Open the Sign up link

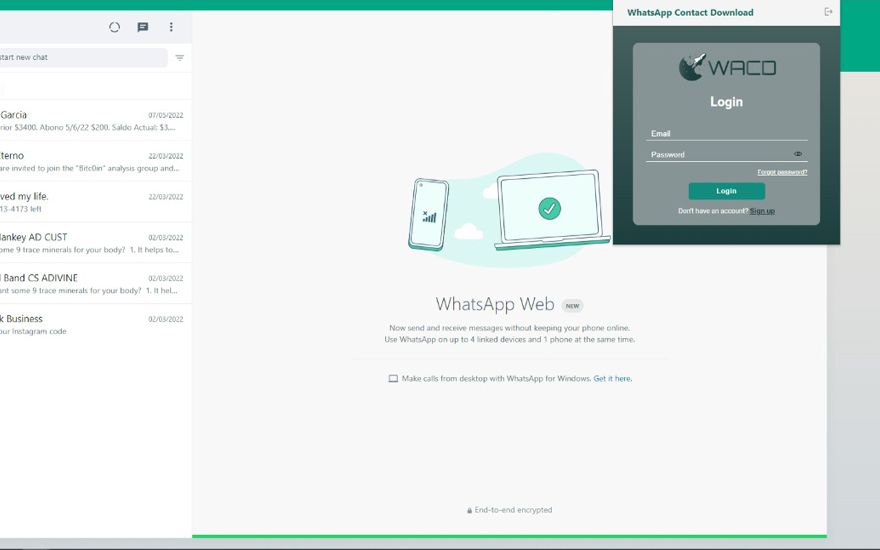[x=762, y=211]
